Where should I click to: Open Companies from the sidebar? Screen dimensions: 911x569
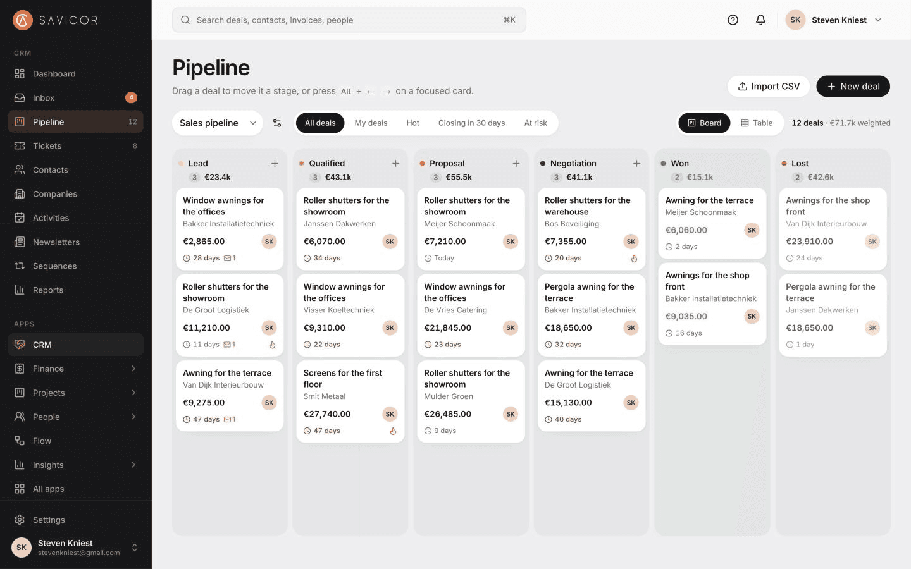coord(75,194)
